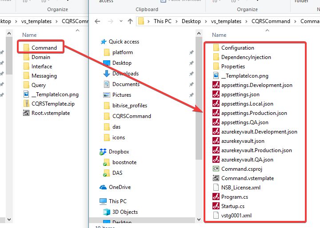
Task: Open das folder in navigation pane
Action: (x=112, y=127)
